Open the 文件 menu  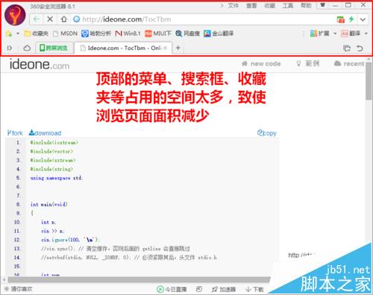click(x=233, y=5)
